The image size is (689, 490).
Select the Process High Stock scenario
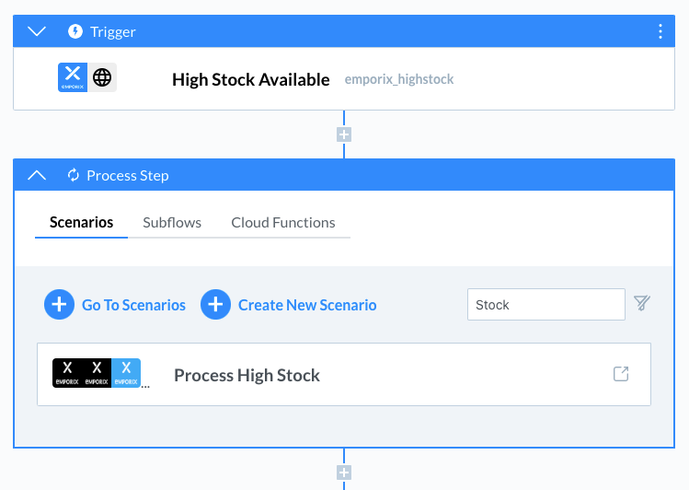[x=247, y=375]
